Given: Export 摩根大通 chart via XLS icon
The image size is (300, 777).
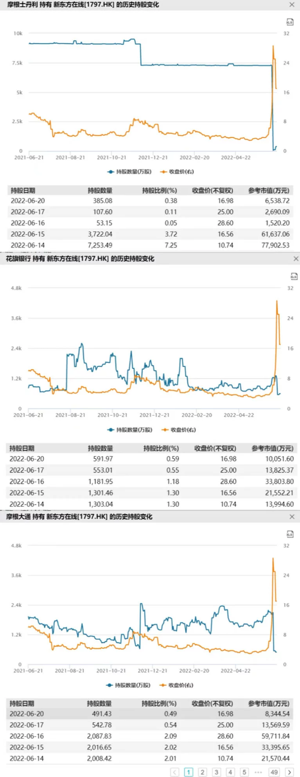Looking at the screenshot, I should point(289,534).
